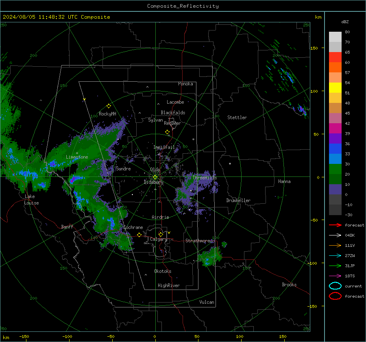The width and height of the screenshot is (366, 342).
Task: Click the RedDeer city label
Action: [172, 123]
